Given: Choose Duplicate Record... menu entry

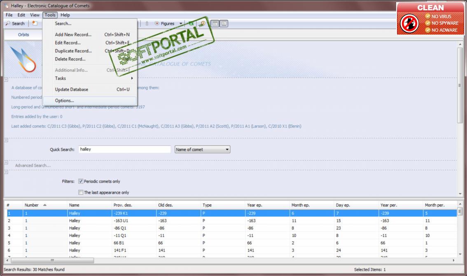Looking at the screenshot, I should click(90, 51).
